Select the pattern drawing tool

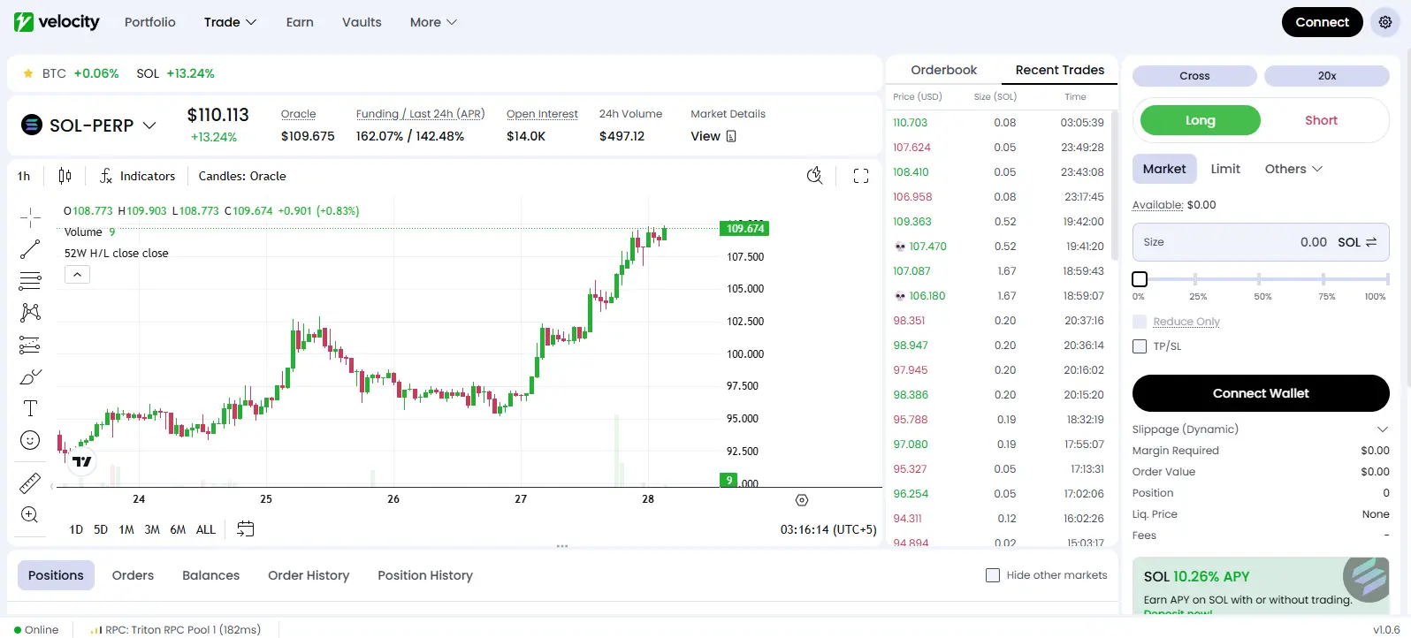tap(30, 313)
